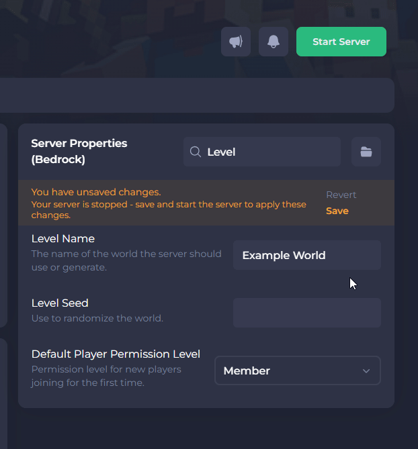Click the Level Name description text

tap(126, 260)
